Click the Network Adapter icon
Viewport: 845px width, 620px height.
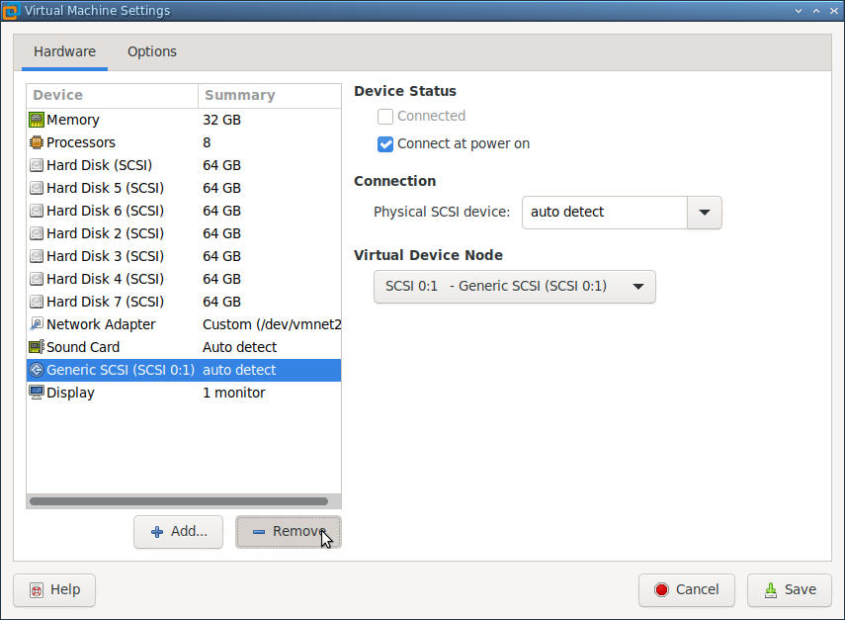(x=37, y=324)
